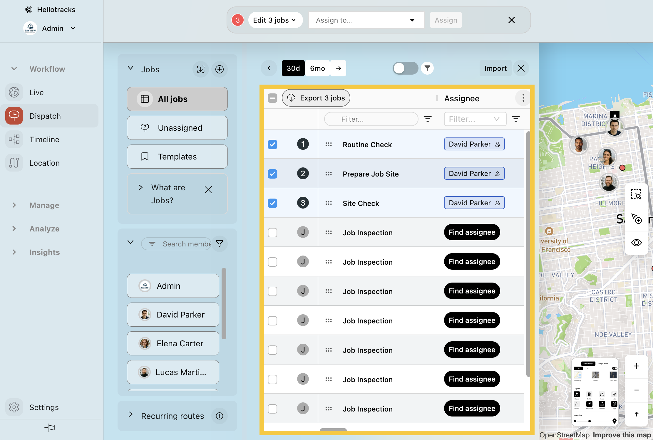Viewport: 653px width, 440px height.
Task: Click the funnel filter icon next to toggle
Action: click(427, 68)
